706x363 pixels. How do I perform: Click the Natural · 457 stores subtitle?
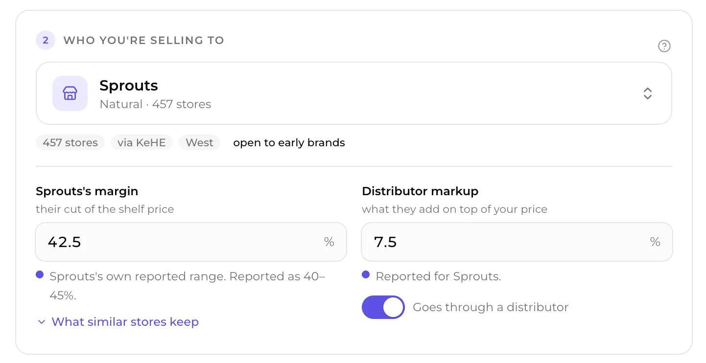coord(155,104)
